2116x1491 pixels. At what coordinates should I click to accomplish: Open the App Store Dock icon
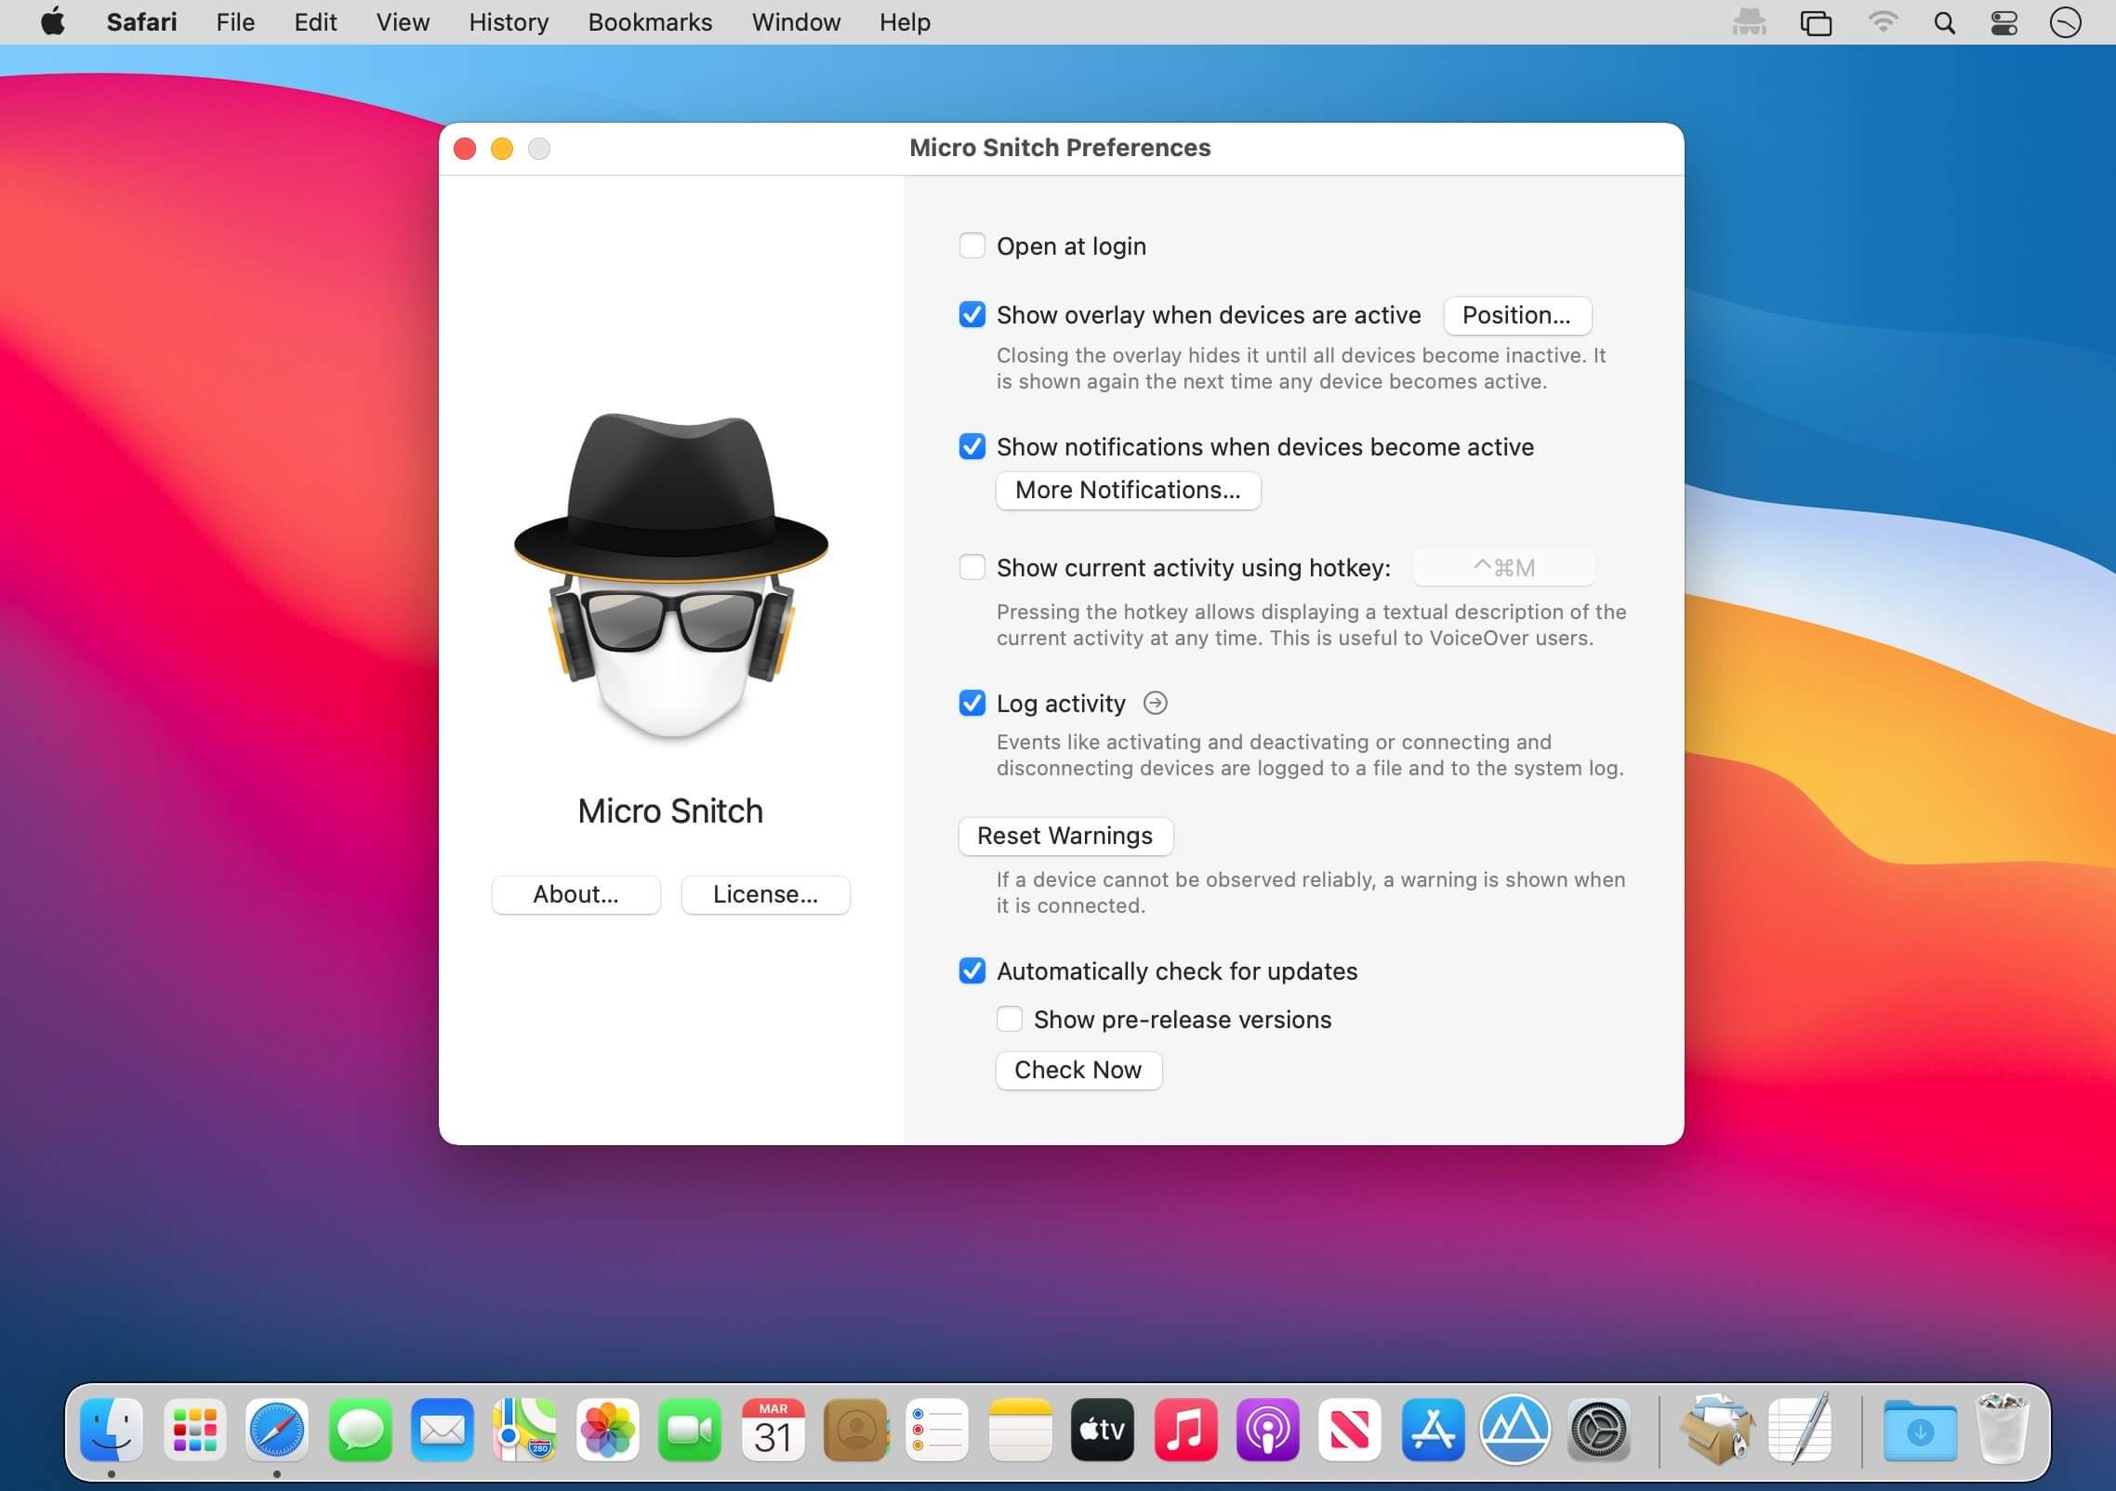tap(1433, 1430)
